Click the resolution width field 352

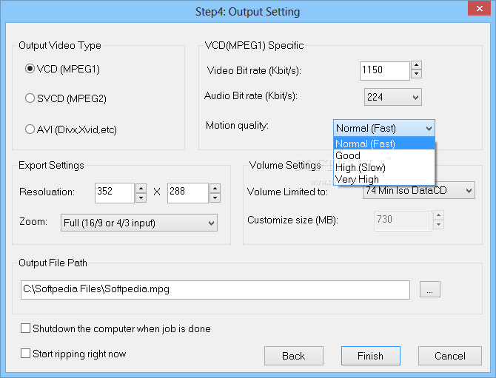[x=115, y=193]
